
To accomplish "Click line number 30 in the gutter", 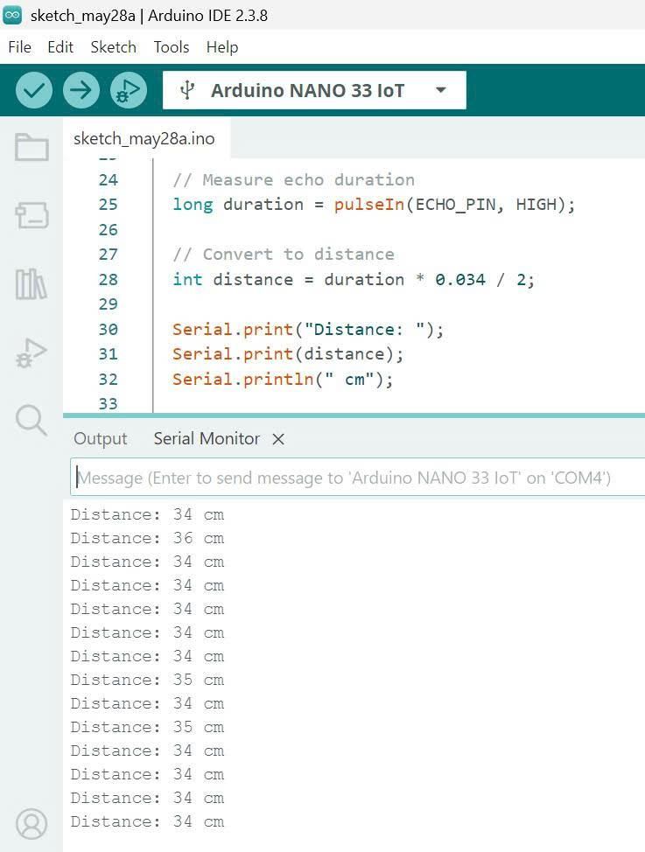I will 109,329.
